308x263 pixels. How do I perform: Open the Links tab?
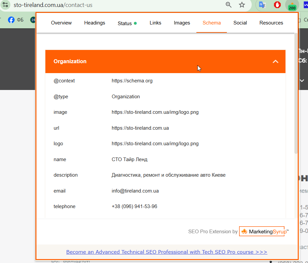pos(155,23)
